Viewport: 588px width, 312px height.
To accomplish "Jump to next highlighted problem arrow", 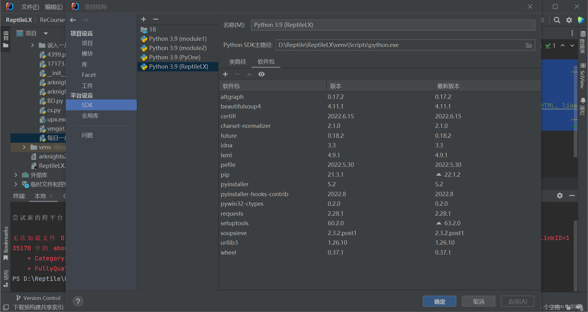I will point(572,46).
